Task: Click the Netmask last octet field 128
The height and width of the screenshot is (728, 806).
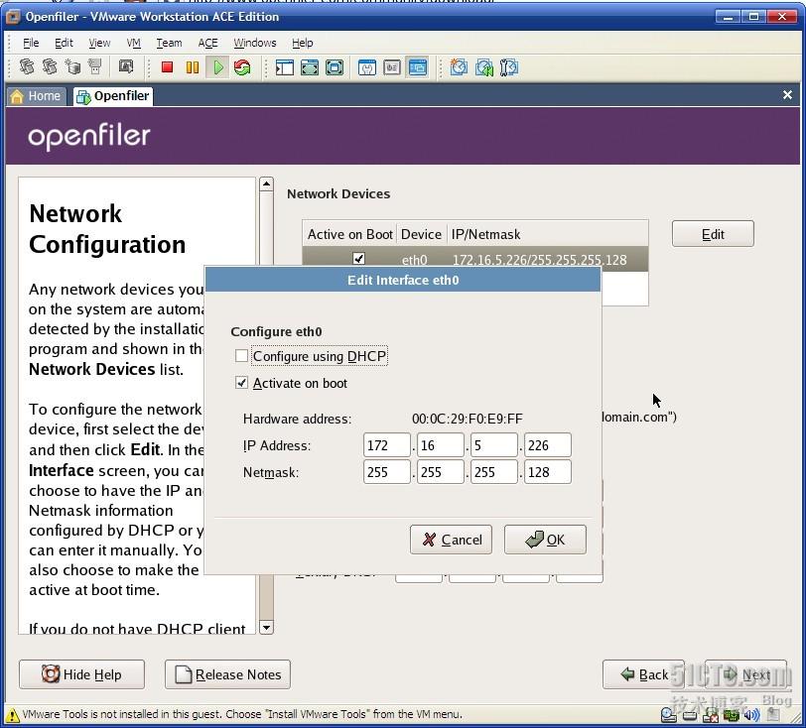Action: pyautogui.click(x=548, y=472)
